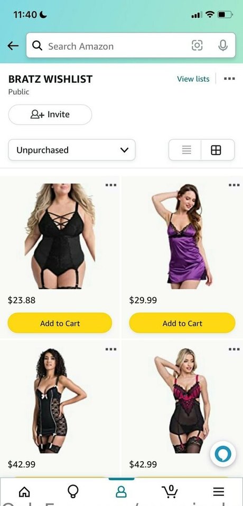Image resolution: width=243 pixels, height=506 pixels.
Task: Switch to list view layout
Action: (x=186, y=150)
